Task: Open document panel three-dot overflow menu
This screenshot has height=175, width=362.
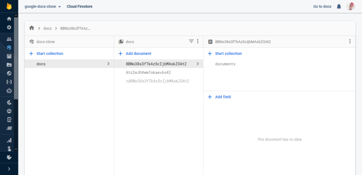Action: click(x=350, y=41)
